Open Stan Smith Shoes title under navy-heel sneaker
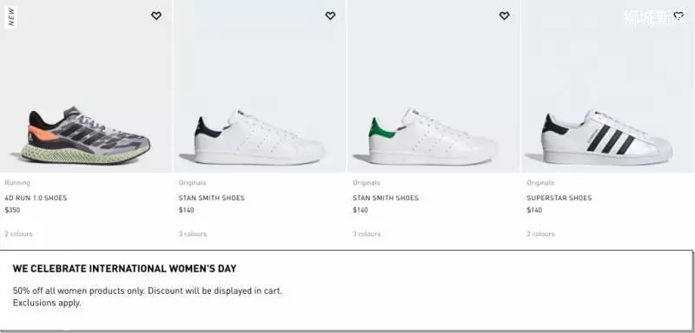Image resolution: width=695 pixels, height=333 pixels. click(211, 198)
